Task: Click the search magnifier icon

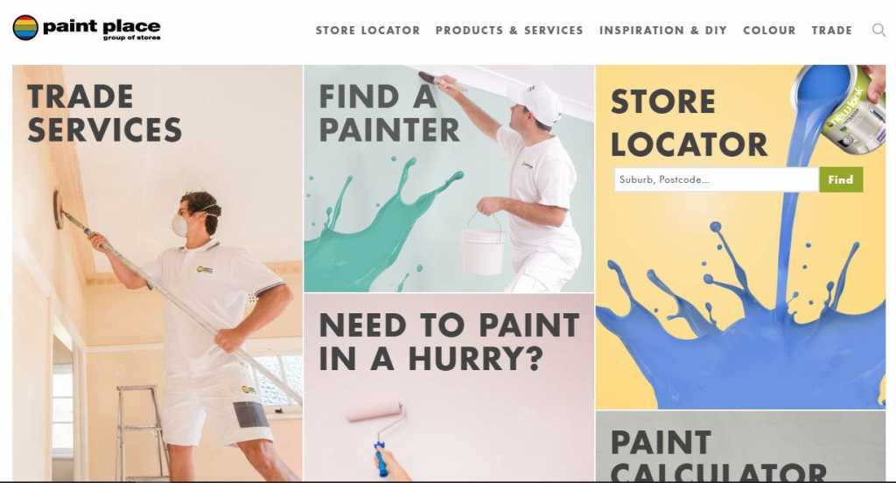Action: 878,30
